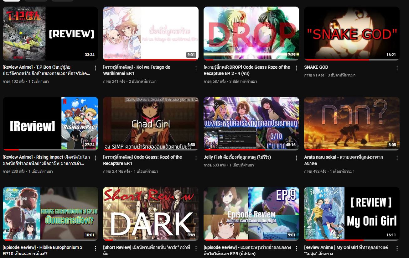Play the pink Koi wa Futago thumbnail
This screenshot has width=409, height=258.
(x=151, y=34)
